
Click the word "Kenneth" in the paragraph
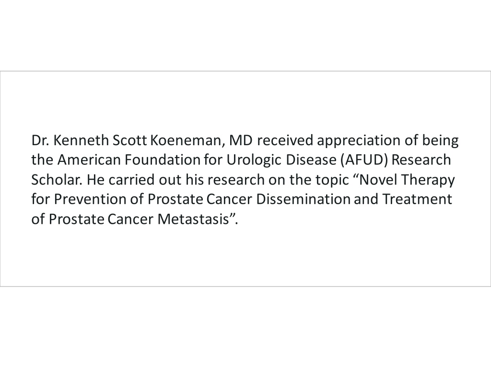pyautogui.click(x=81, y=140)
